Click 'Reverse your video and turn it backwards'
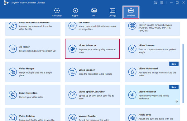Screen dimensions: 187x121 click(154, 97)
